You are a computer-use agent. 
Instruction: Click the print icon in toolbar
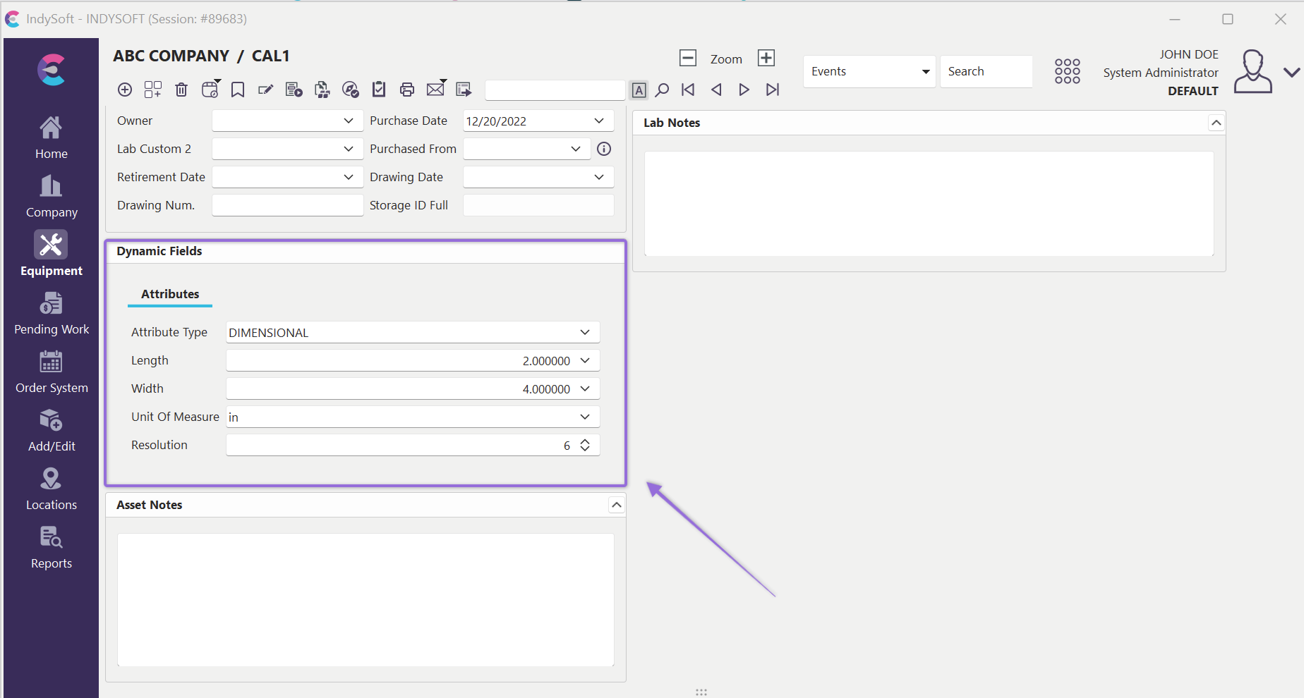click(407, 90)
